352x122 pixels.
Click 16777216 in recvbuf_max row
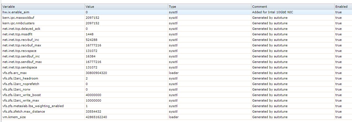point(93,45)
